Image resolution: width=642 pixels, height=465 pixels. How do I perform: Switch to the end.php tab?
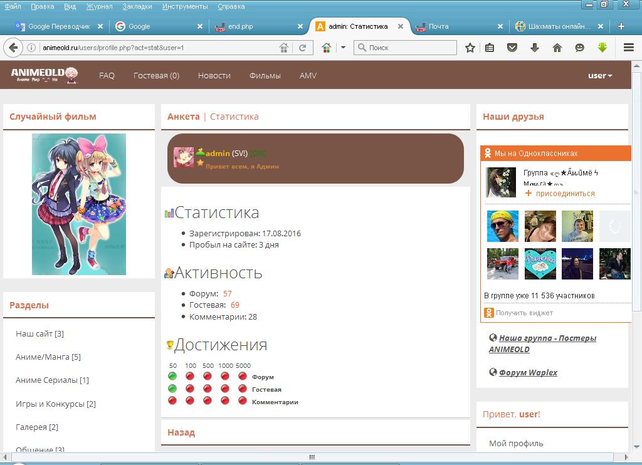tap(259, 26)
